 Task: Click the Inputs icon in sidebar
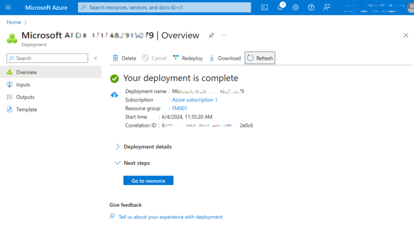10,85
